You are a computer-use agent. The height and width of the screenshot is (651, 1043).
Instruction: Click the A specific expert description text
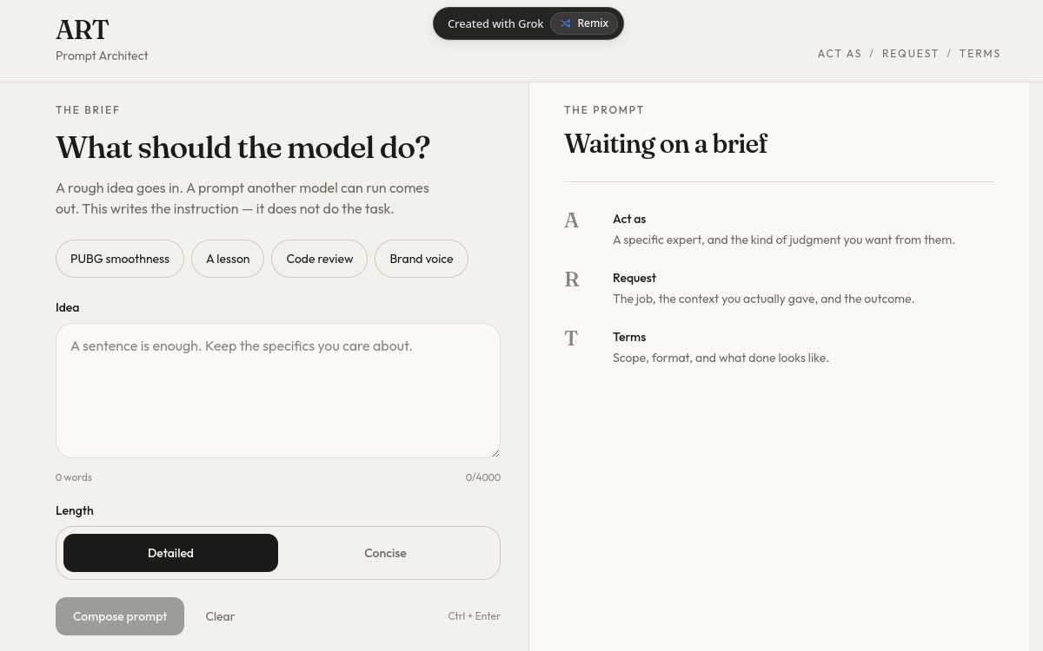pos(784,240)
